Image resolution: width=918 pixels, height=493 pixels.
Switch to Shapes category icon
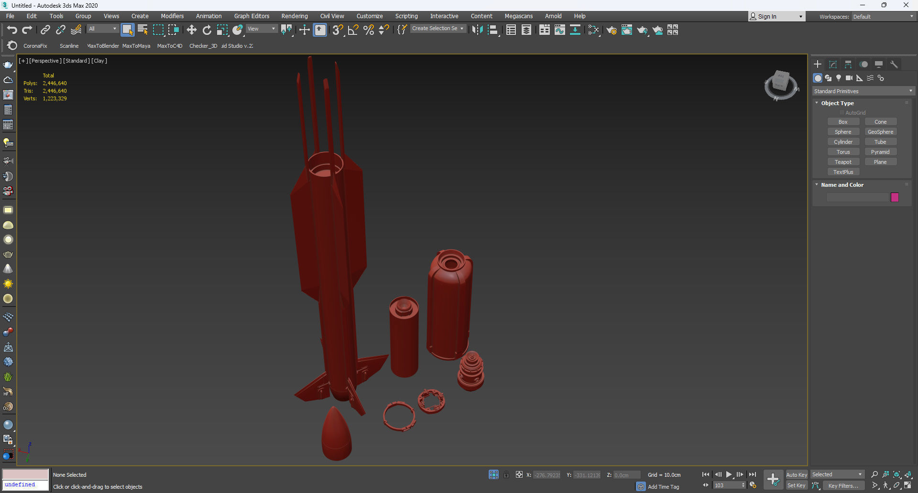pos(828,78)
